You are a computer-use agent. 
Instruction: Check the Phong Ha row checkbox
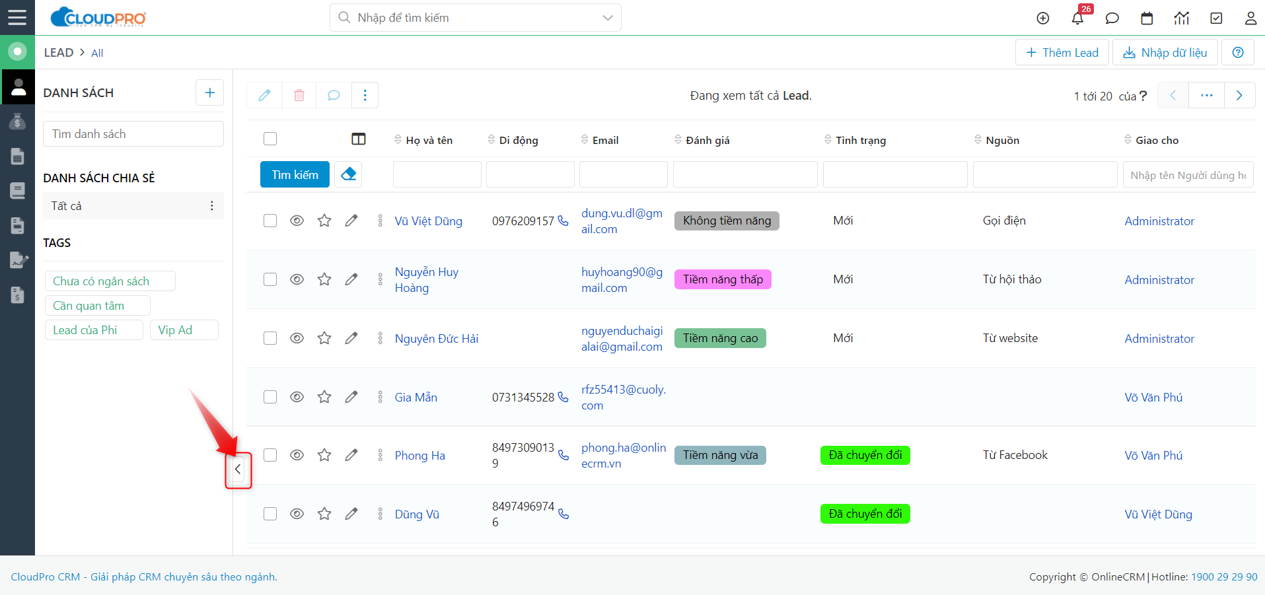point(270,455)
